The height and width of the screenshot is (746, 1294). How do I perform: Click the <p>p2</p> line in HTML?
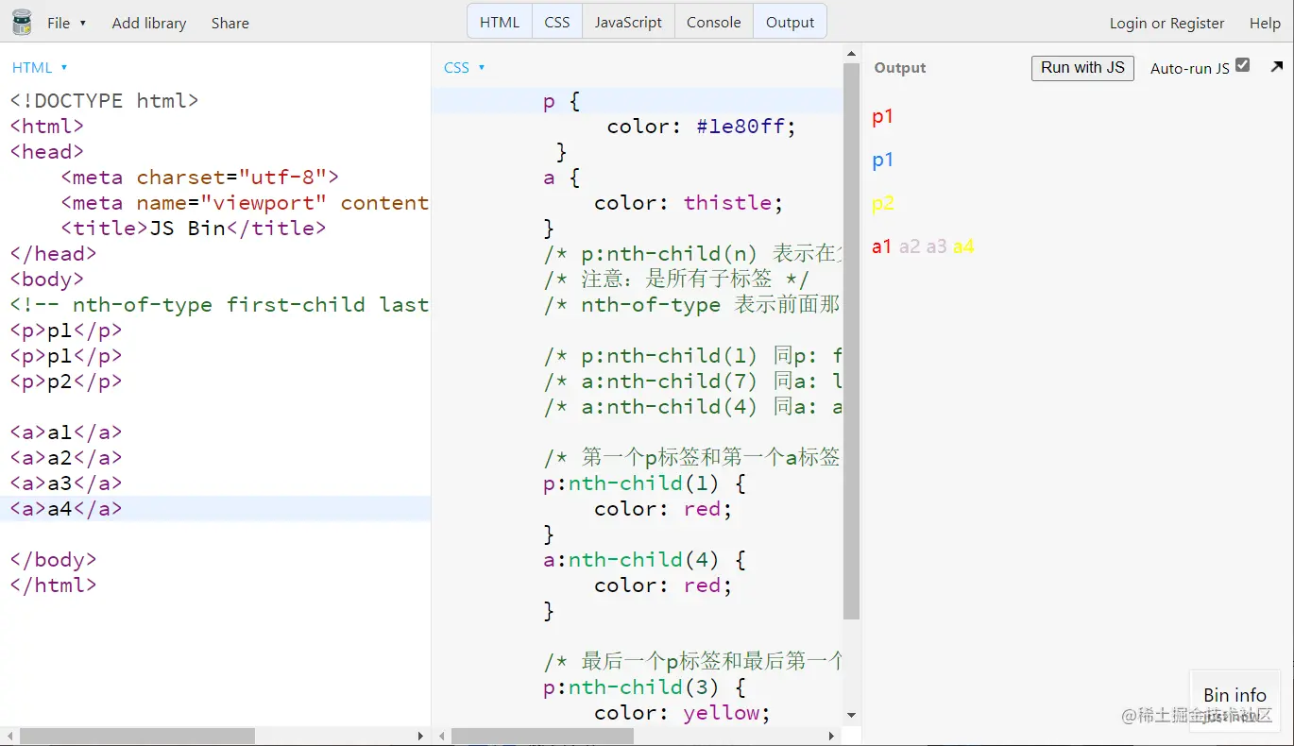(x=66, y=381)
